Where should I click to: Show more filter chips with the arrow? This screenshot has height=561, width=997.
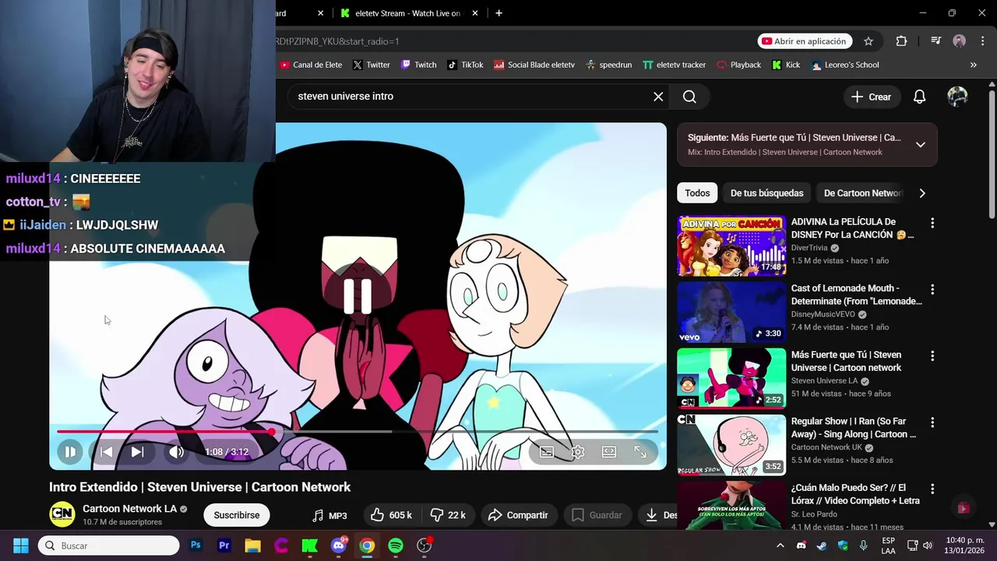click(922, 193)
